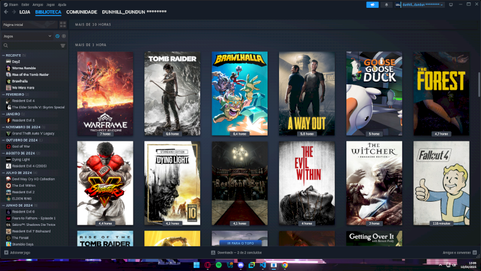Toggle ready-to-play filter icon
Viewport: 481px width, 271px height.
coord(64,36)
